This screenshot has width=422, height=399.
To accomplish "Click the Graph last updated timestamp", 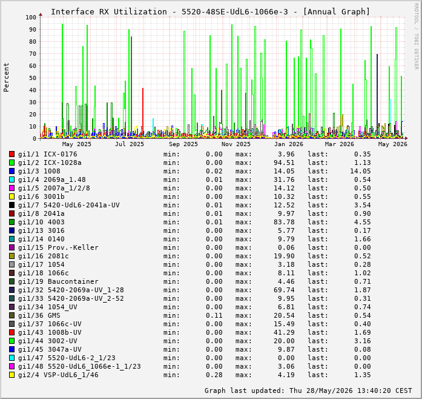I will (308, 391).
